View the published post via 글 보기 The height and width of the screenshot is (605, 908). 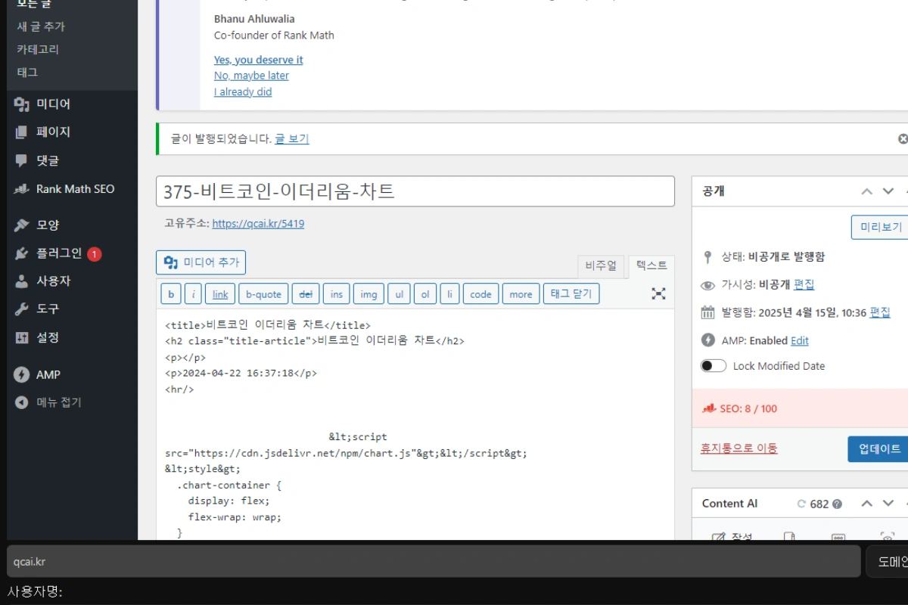click(x=291, y=138)
